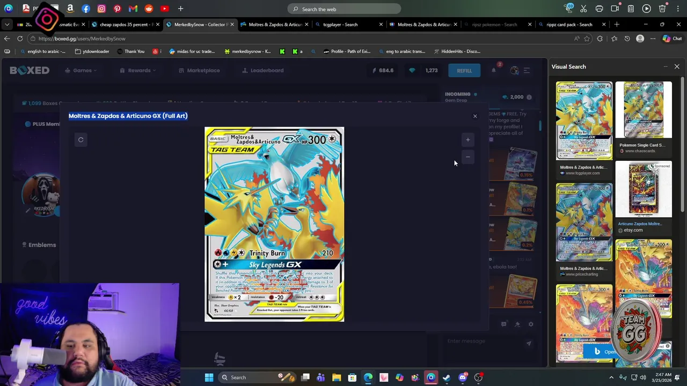Open the Copilot Chat button
The width and height of the screenshot is (687, 386).
coord(671,39)
